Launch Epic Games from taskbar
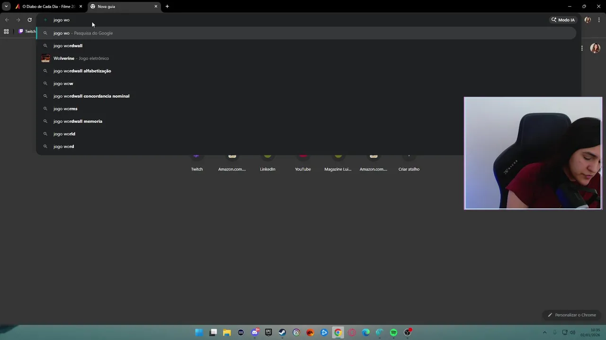The image size is (606, 340). click(268, 332)
